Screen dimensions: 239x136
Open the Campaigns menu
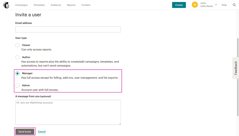(21, 5)
